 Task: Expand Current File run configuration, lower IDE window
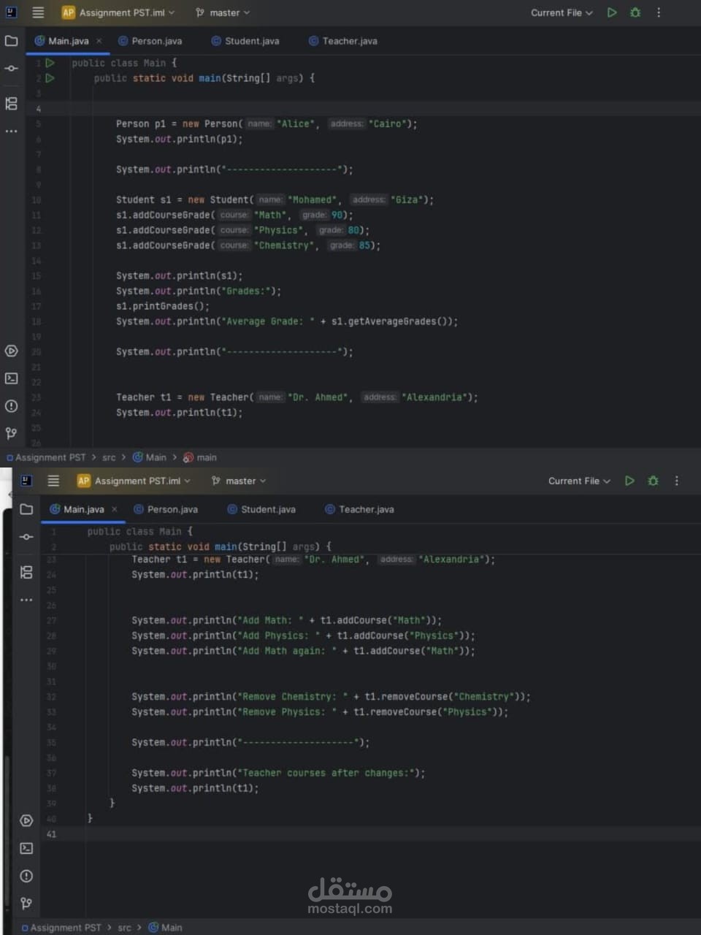coord(579,481)
